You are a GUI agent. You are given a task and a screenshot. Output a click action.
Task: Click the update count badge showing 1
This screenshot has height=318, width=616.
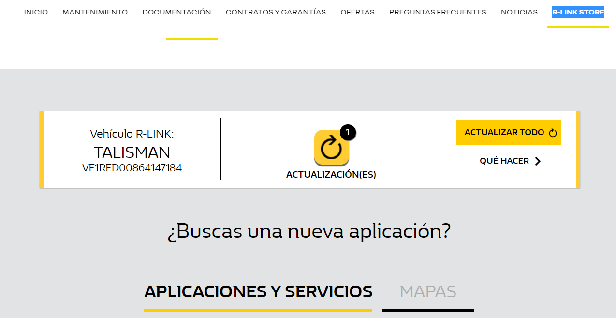[x=348, y=132]
